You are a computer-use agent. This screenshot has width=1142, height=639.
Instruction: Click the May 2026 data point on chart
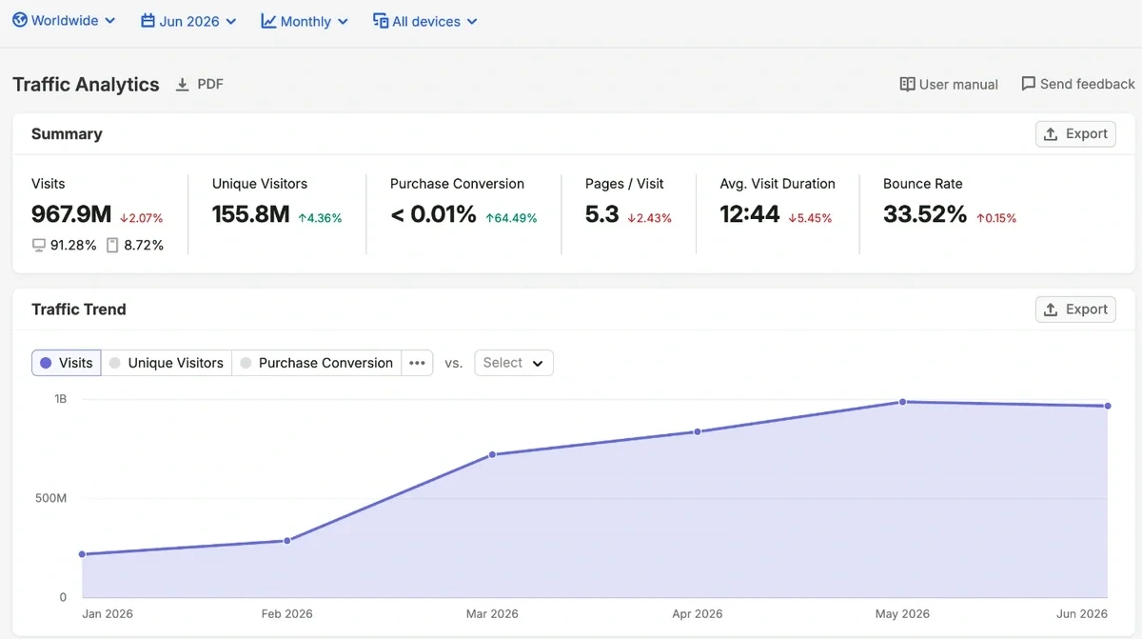(x=902, y=402)
